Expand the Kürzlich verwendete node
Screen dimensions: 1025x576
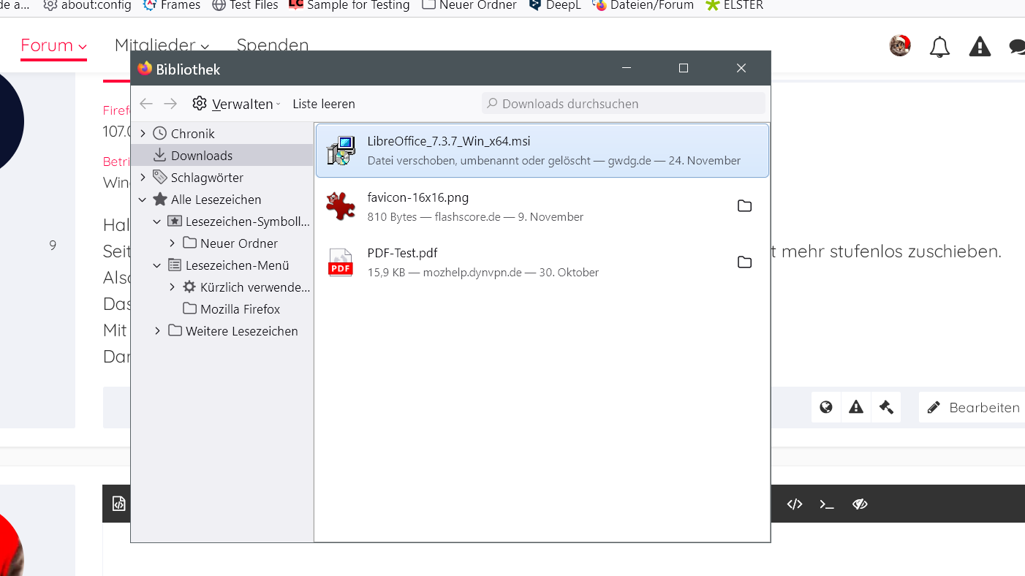[172, 287]
